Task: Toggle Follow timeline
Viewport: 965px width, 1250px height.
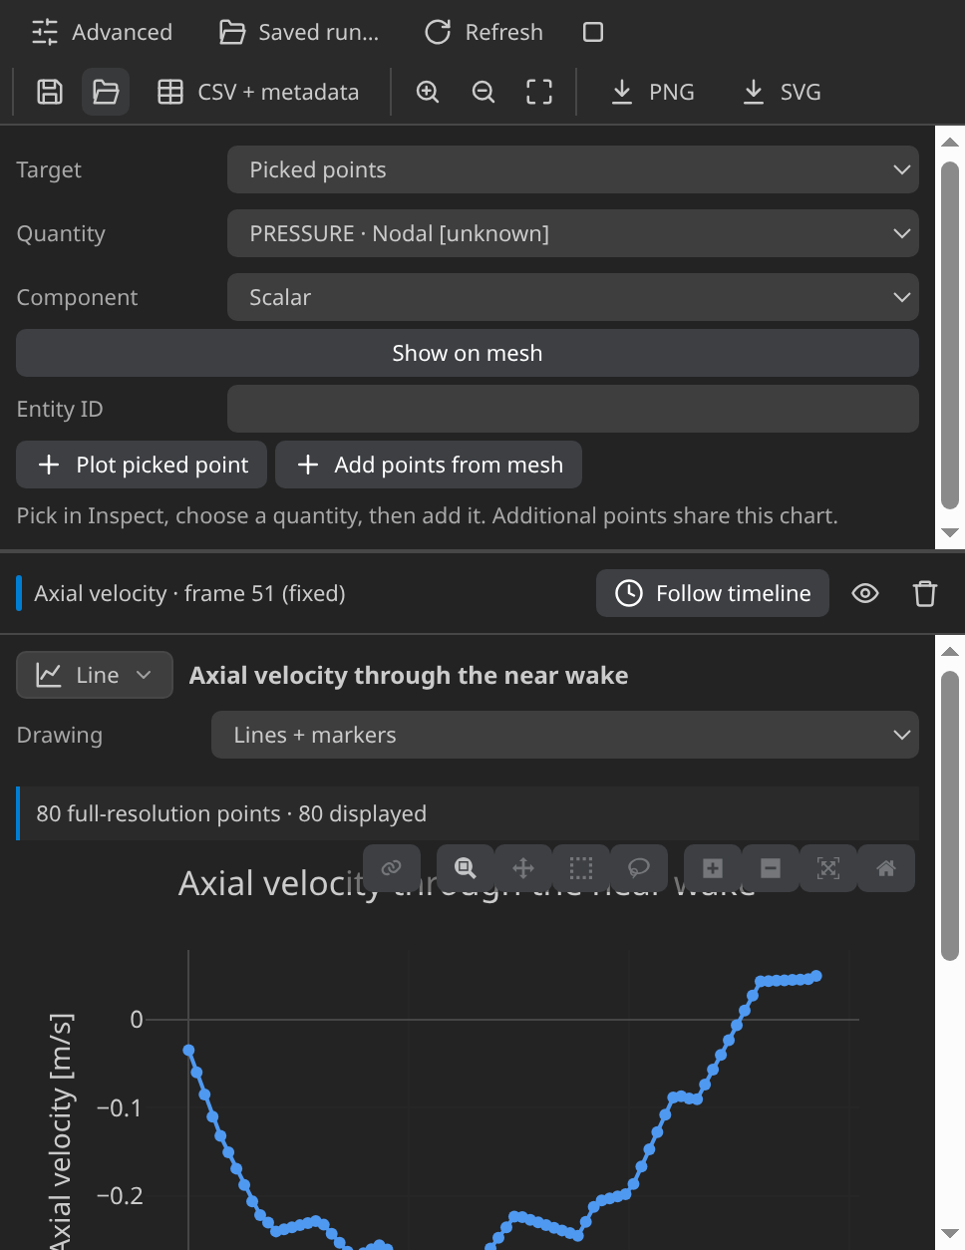Action: point(713,593)
